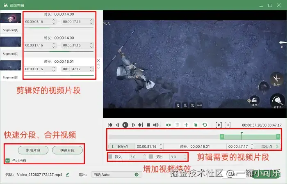Click the left green trim handle on timeline
The image size is (287, 184).
click(222, 137)
